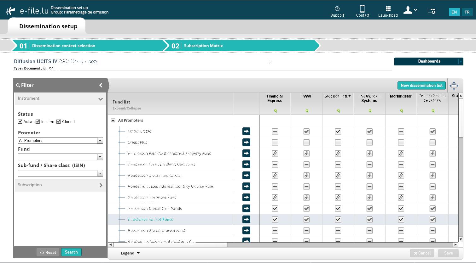The image size is (476, 263).
Task: Uncheck Financial Express in highlighted Global Funds row
Action: [275, 220]
